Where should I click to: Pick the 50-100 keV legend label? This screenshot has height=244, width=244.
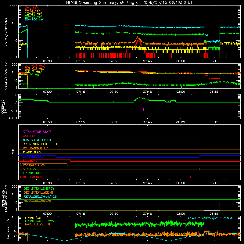(34, 20)
